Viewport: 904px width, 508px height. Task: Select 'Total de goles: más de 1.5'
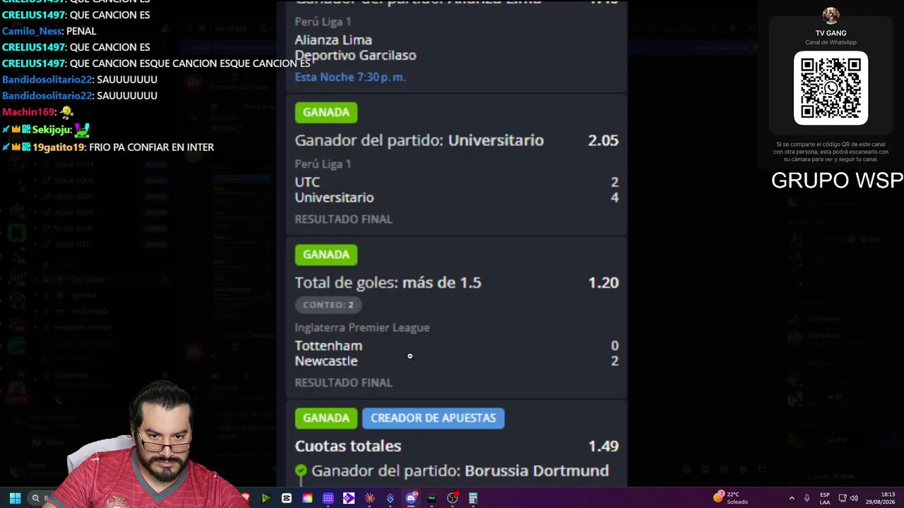coord(388,283)
